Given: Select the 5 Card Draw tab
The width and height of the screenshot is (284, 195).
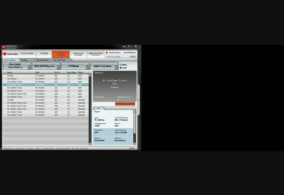Looking at the screenshot, I should point(44,60).
